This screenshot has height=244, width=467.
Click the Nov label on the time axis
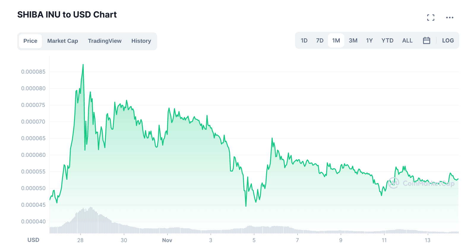coord(167,240)
